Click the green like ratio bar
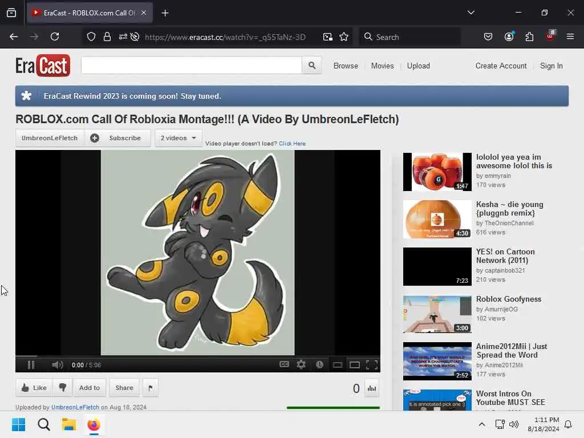Image resolution: width=584 pixels, height=438 pixels. pos(333,408)
